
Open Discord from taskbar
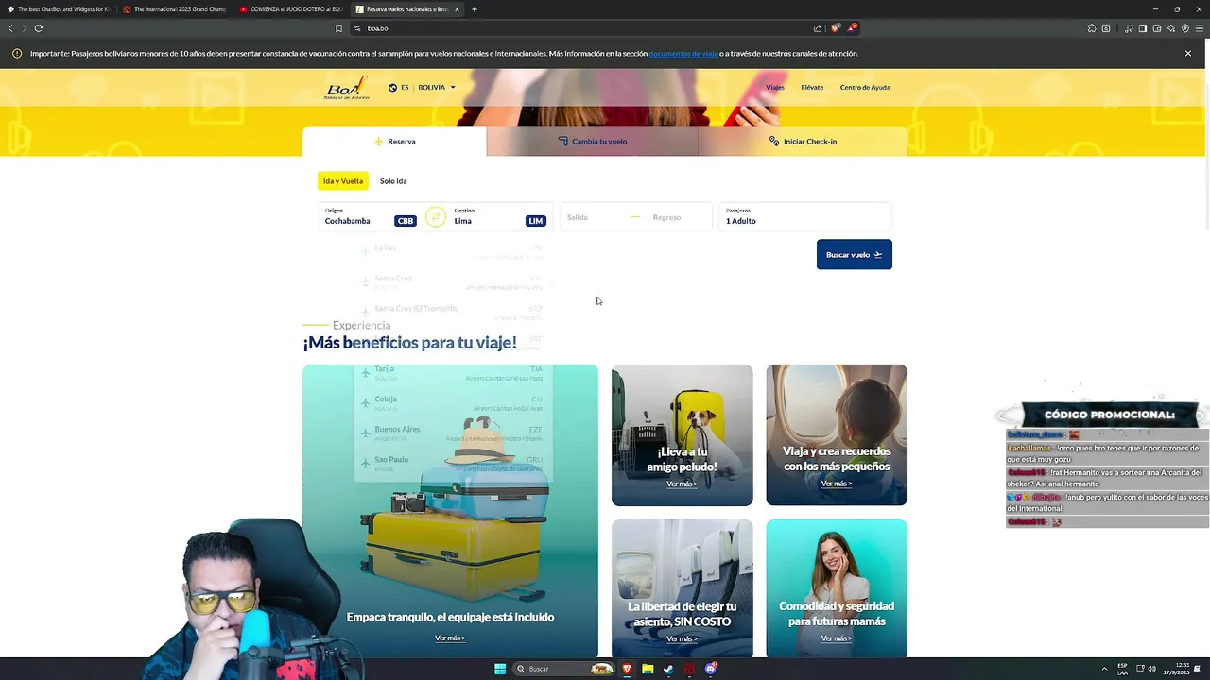click(x=711, y=669)
